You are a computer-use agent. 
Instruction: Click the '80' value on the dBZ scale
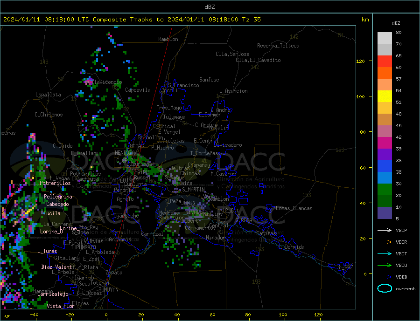tap(399, 32)
